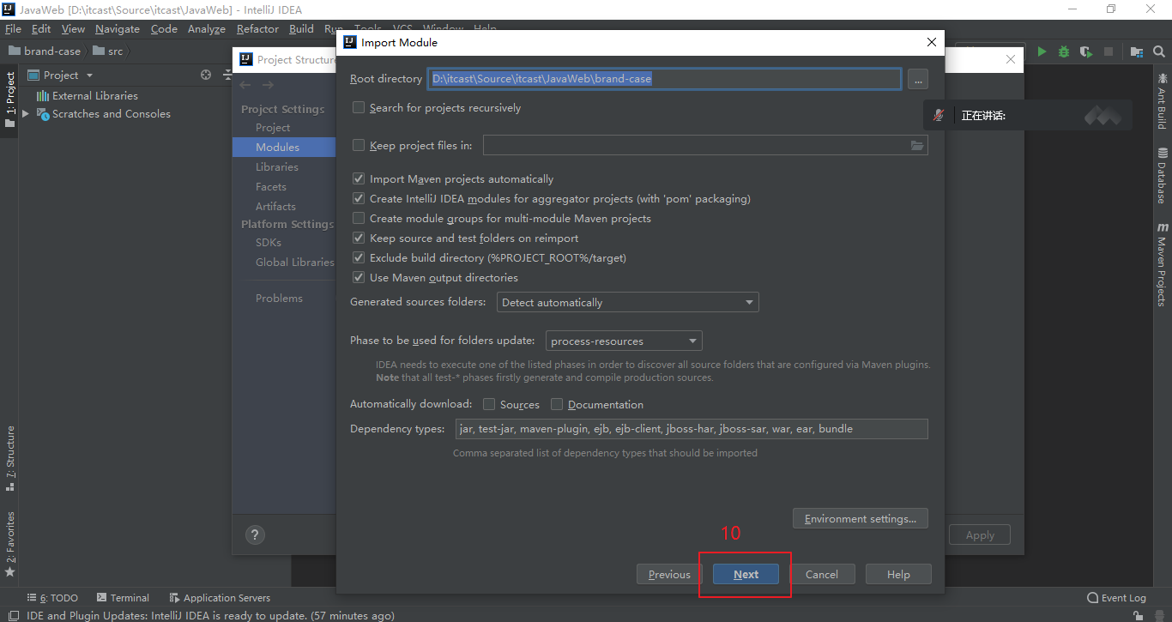Expand Scratches and Consoles tree node

pyautogui.click(x=26, y=114)
